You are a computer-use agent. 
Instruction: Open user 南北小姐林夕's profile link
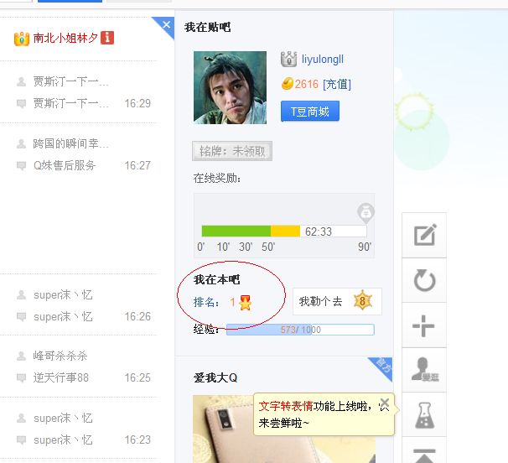point(65,38)
